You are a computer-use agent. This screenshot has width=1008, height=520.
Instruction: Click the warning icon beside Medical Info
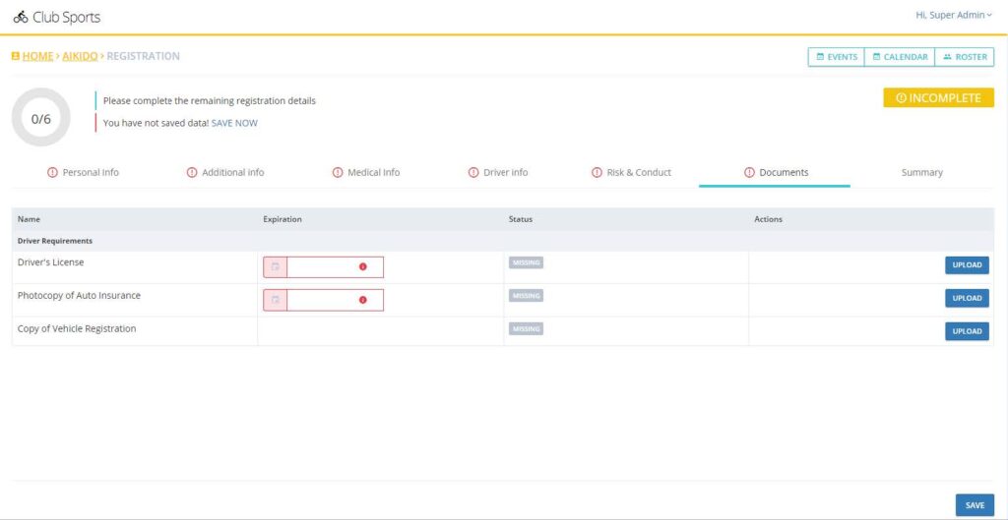338,173
